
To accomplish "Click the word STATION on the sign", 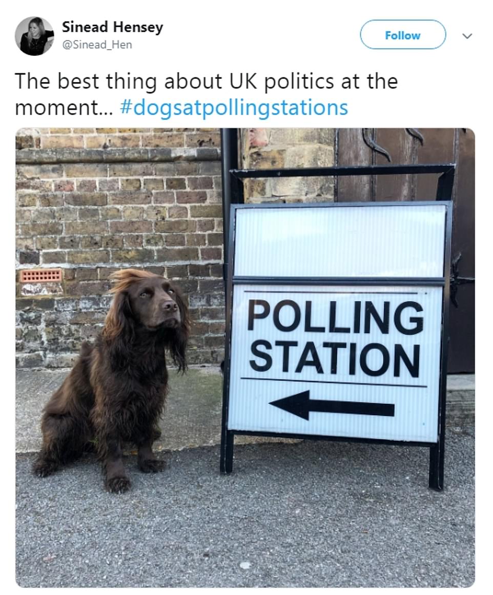I will pyautogui.click(x=335, y=359).
